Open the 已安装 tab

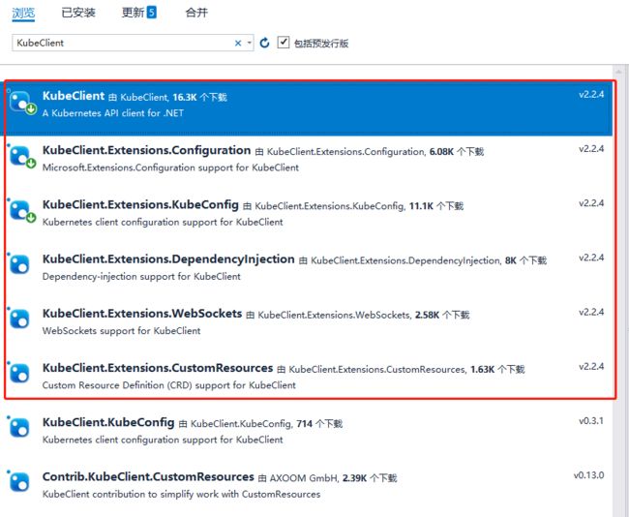coord(78,13)
